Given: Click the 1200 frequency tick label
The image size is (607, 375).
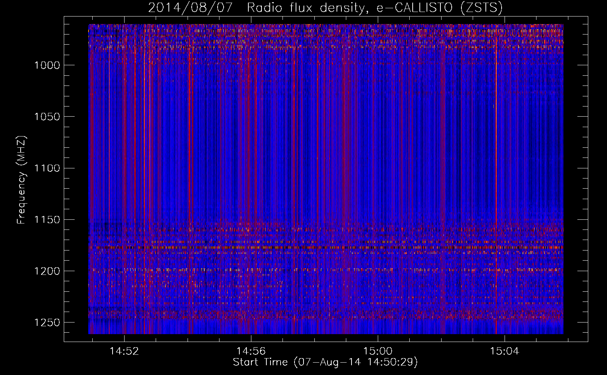Looking at the screenshot, I should click(47, 271).
